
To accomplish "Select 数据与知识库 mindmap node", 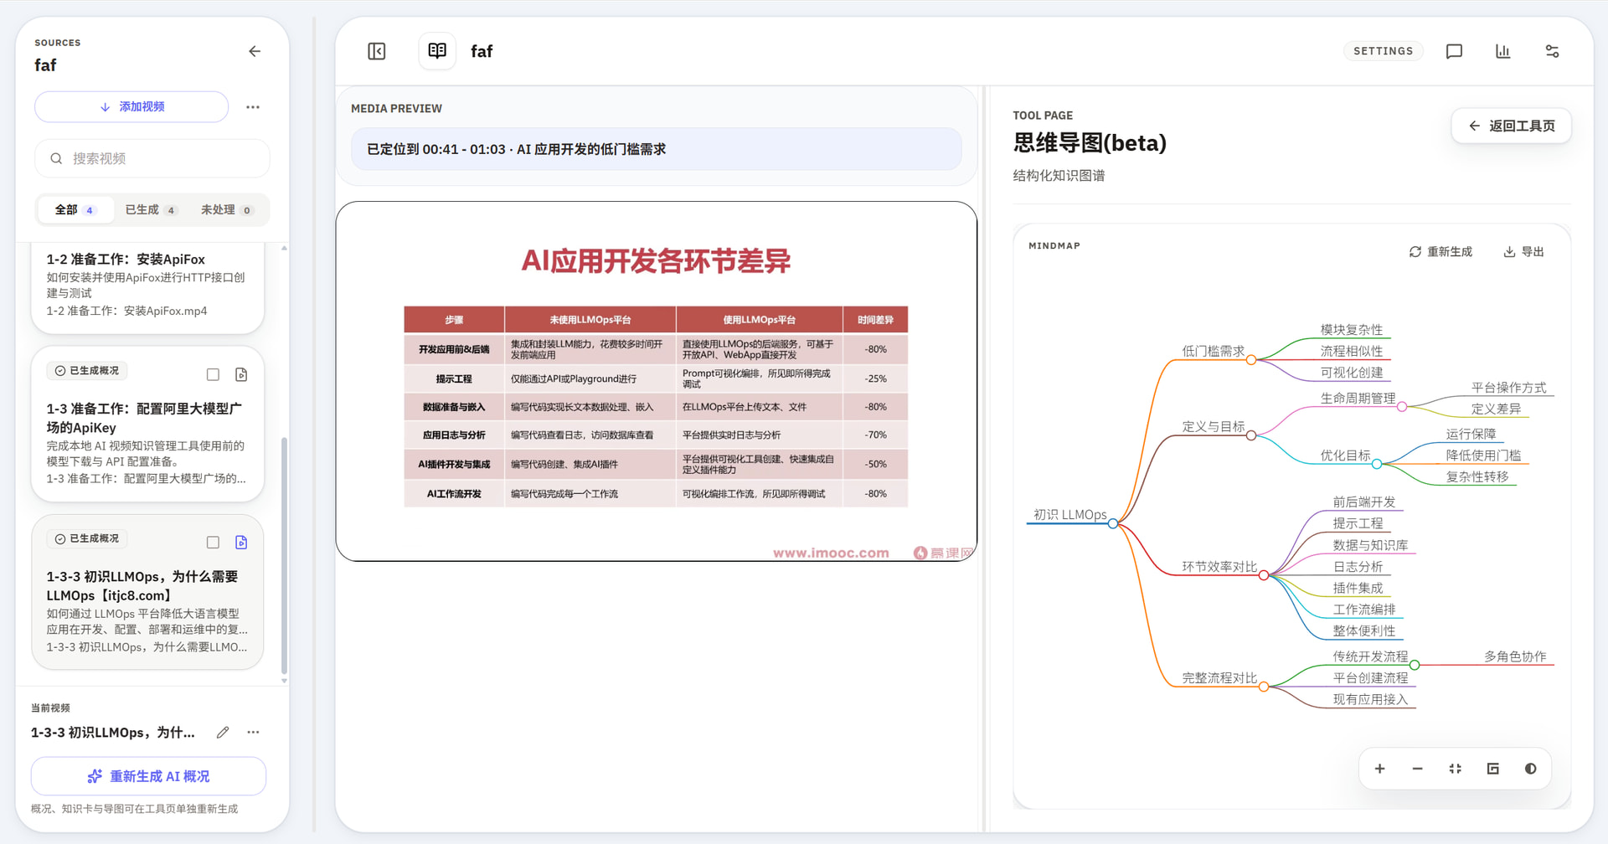I will pos(1370,546).
